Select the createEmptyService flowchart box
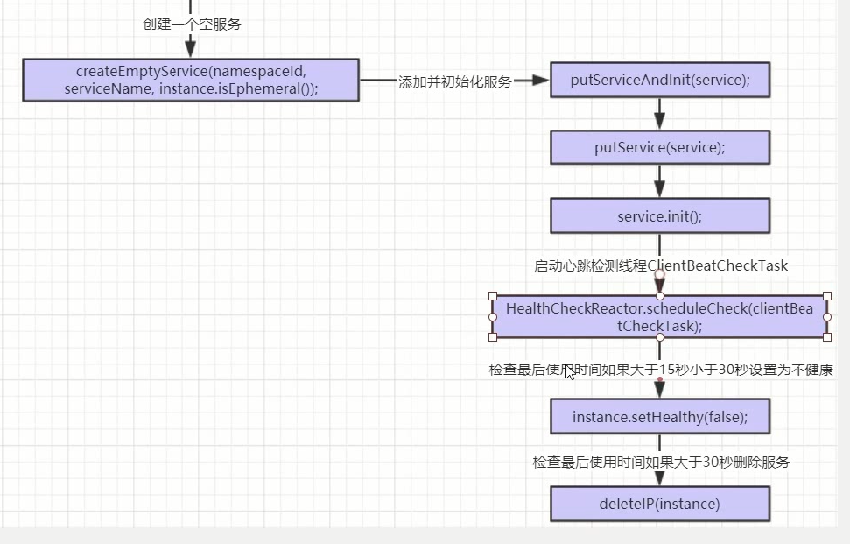This screenshot has height=544, width=850. coord(191,80)
